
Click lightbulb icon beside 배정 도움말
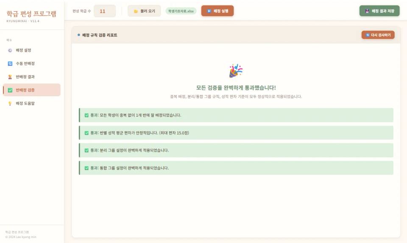(10, 103)
